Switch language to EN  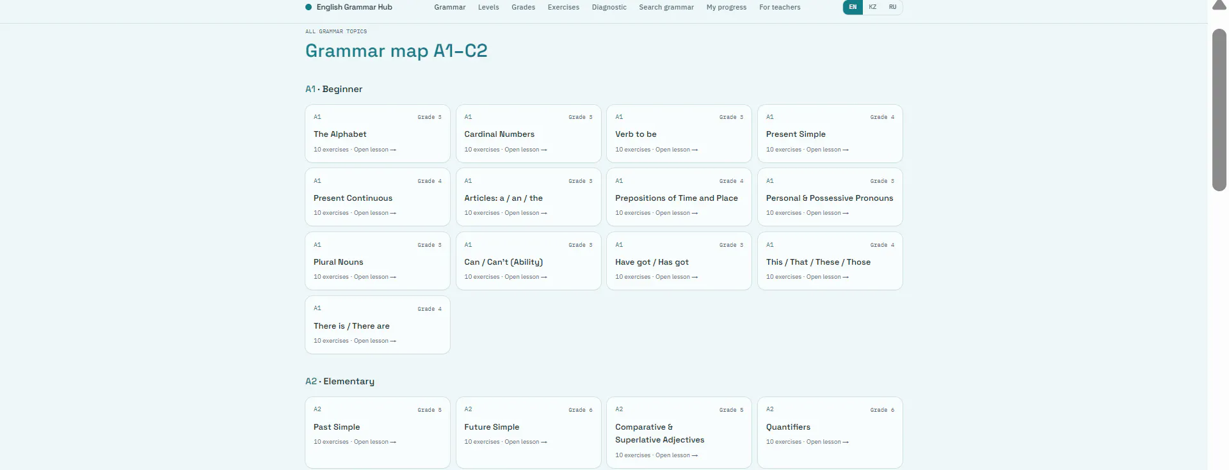click(x=853, y=7)
